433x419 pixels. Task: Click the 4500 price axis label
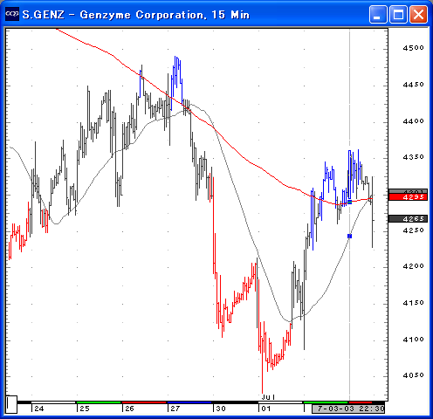pyautogui.click(x=413, y=48)
